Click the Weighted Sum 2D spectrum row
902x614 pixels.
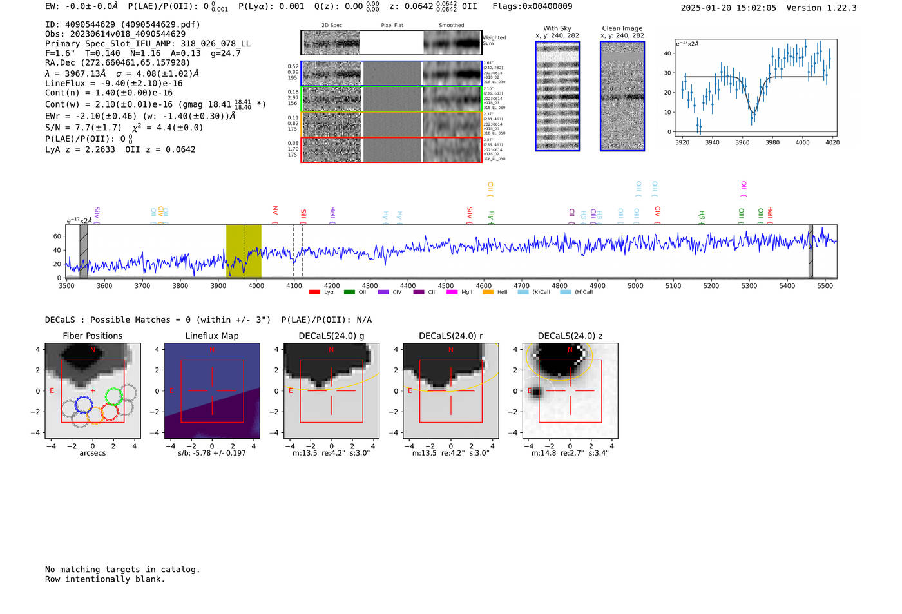(391, 43)
